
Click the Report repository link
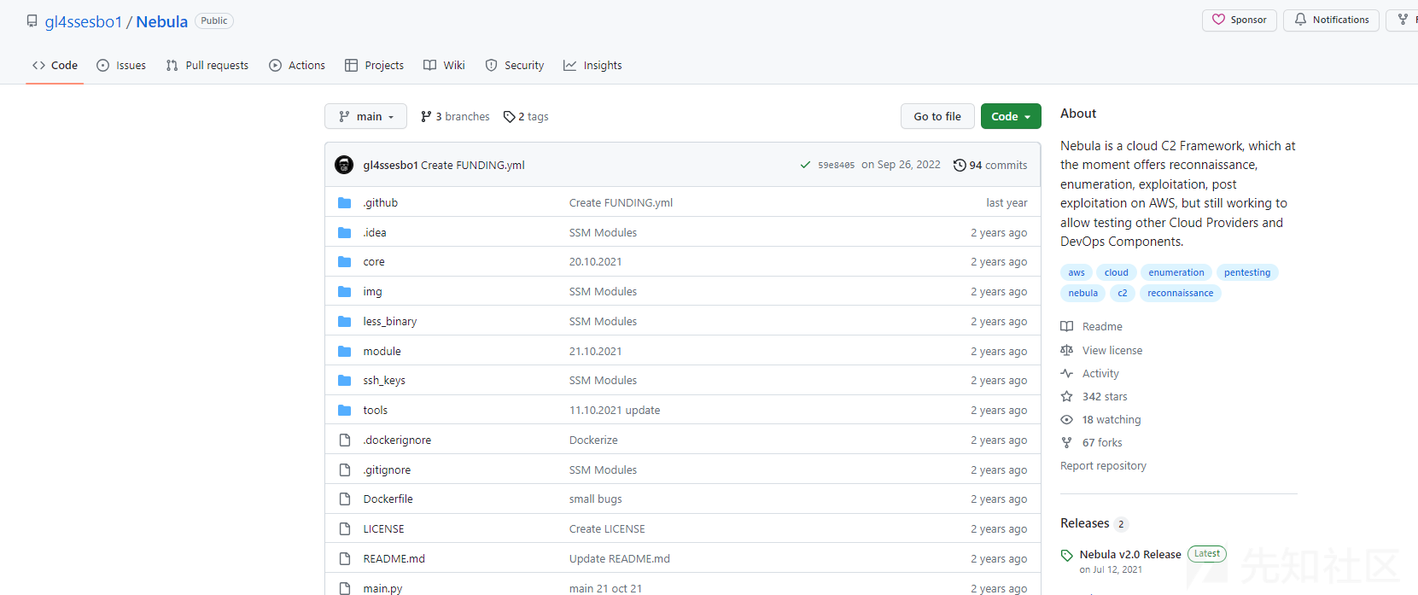tap(1103, 465)
